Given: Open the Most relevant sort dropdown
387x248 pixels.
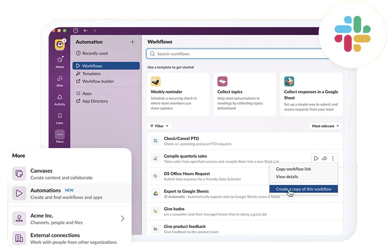Looking at the screenshot, I should [325, 126].
